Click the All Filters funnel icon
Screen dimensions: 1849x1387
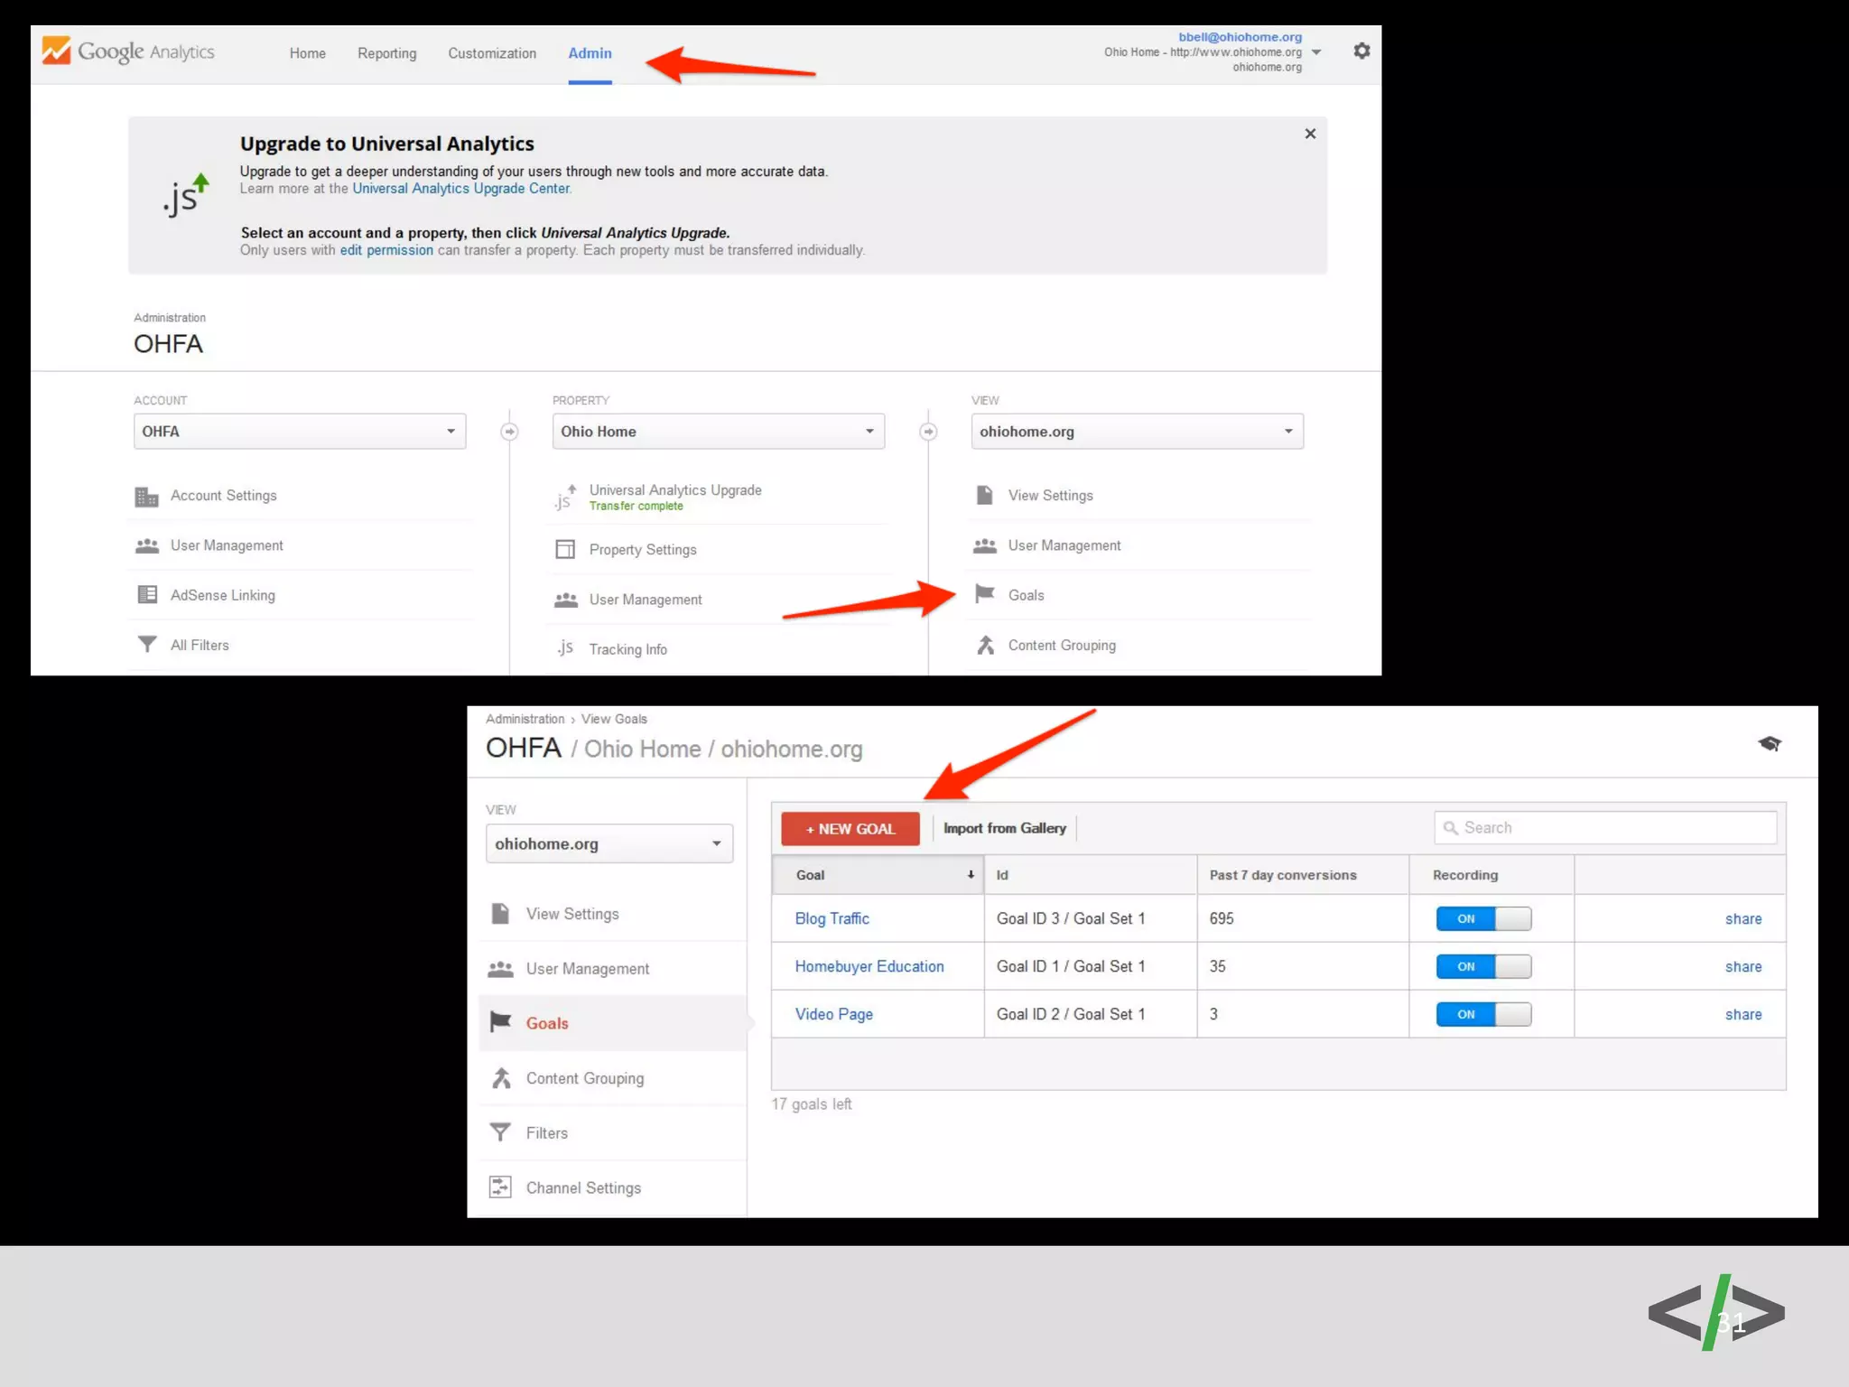tap(147, 645)
